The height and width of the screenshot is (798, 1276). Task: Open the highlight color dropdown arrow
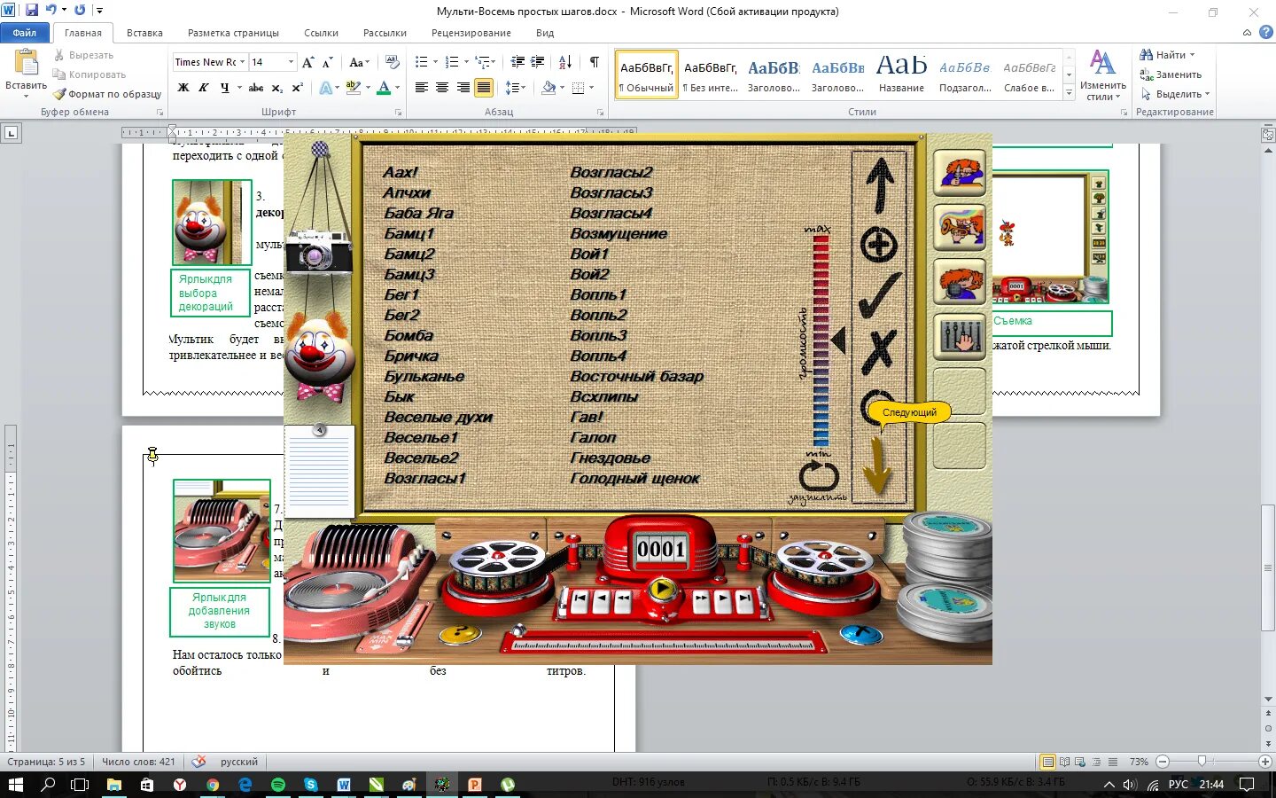(x=367, y=88)
